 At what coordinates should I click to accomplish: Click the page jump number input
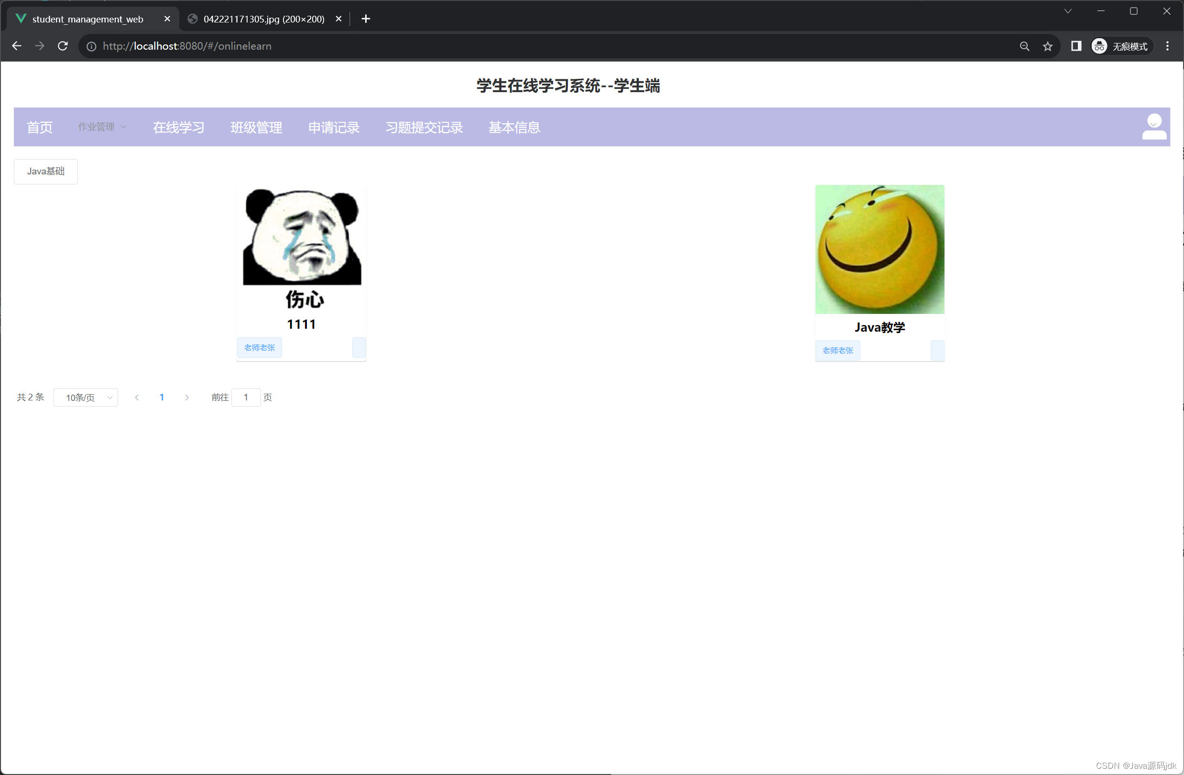[x=246, y=398]
